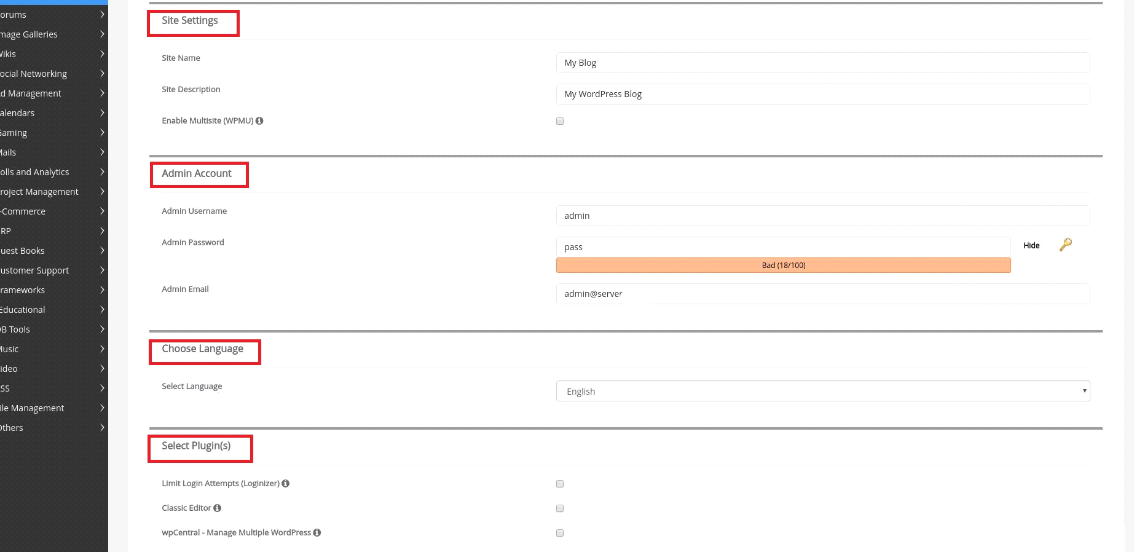Open the Select Language dropdown

[822, 391]
